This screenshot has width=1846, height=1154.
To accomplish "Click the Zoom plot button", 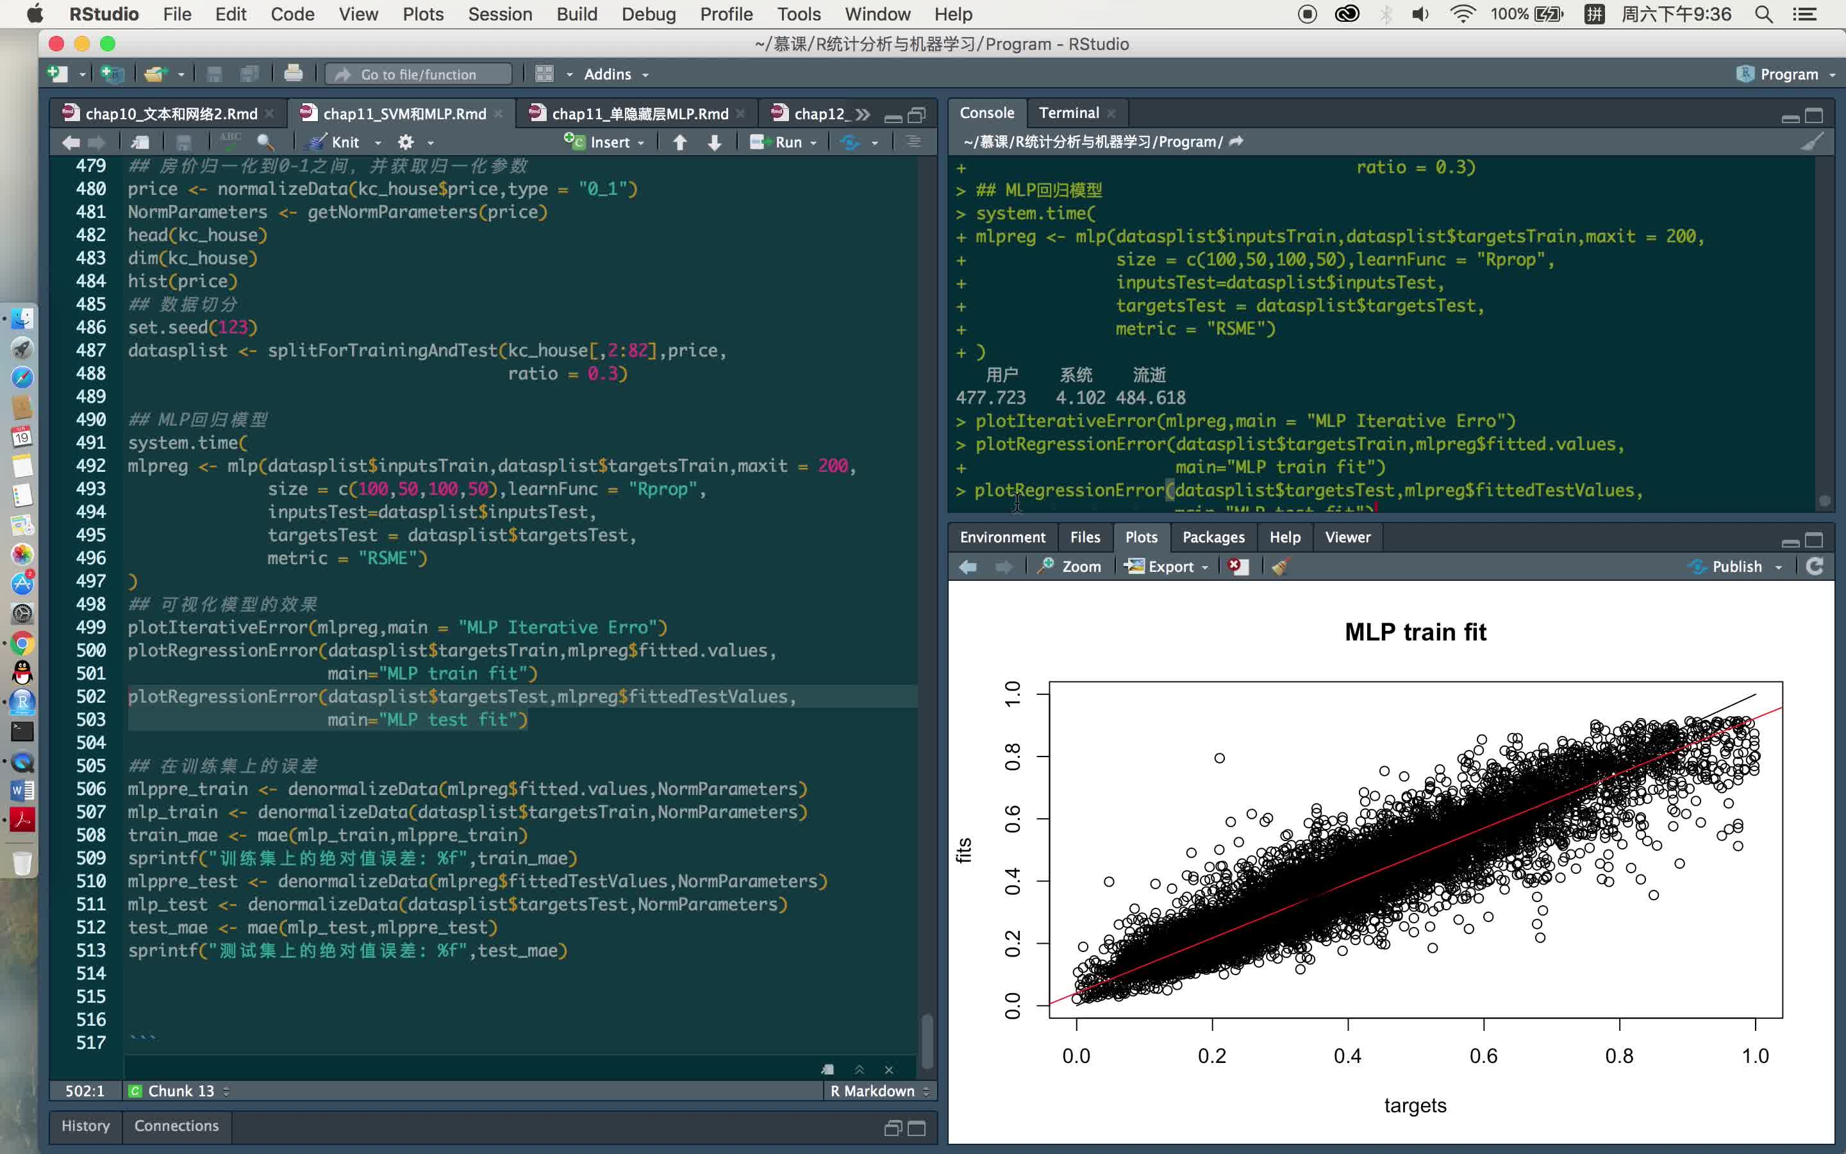I will click(1069, 566).
